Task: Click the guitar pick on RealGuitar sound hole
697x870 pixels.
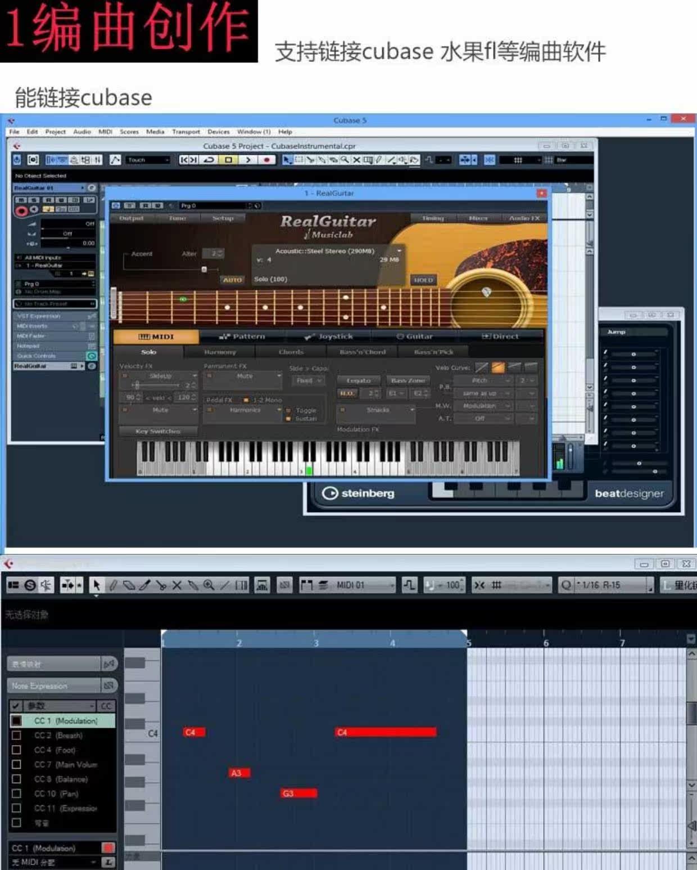Action: tap(487, 292)
